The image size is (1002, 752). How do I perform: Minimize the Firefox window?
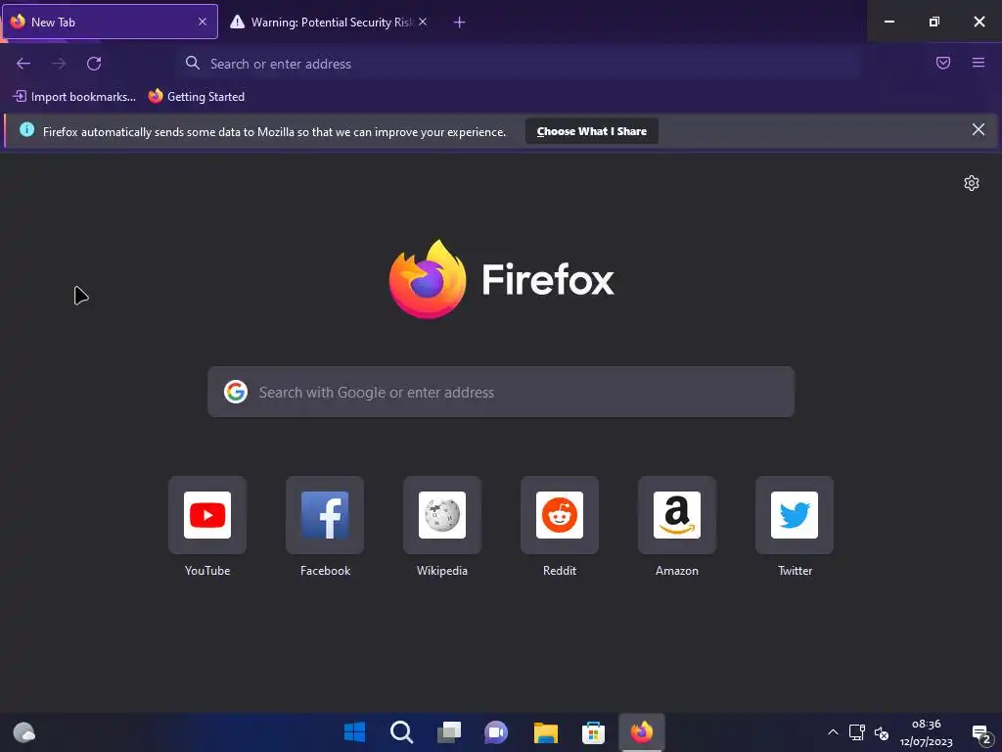[x=888, y=22]
